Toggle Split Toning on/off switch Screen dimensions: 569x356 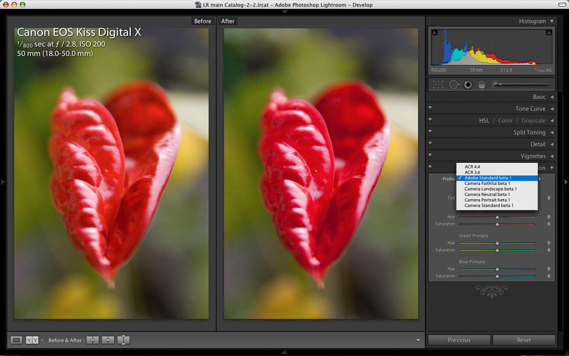click(430, 132)
